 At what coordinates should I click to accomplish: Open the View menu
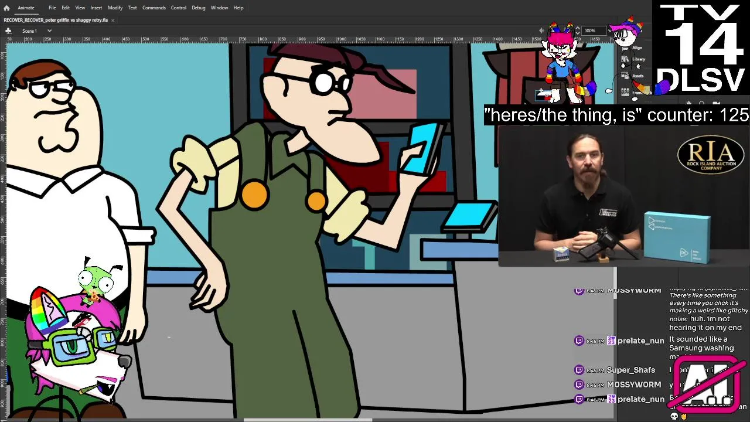point(80,8)
